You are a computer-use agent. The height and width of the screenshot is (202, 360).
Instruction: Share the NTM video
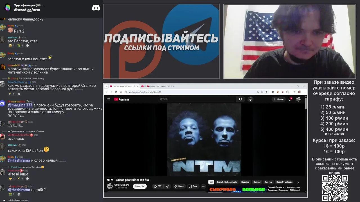coord(179,186)
